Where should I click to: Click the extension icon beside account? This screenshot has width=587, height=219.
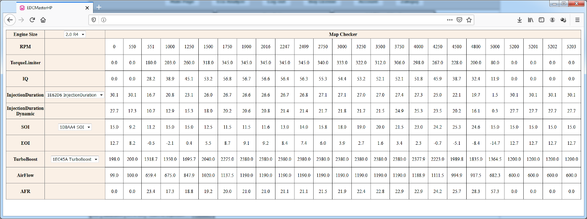[564, 20]
